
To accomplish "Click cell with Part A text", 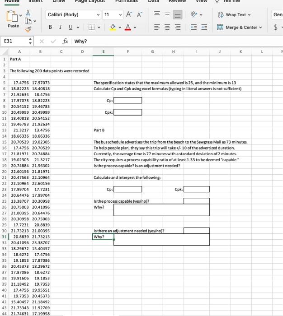I will tap(19, 59).
